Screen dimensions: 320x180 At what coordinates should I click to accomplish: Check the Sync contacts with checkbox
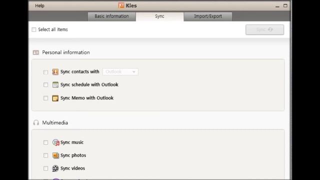45,72
